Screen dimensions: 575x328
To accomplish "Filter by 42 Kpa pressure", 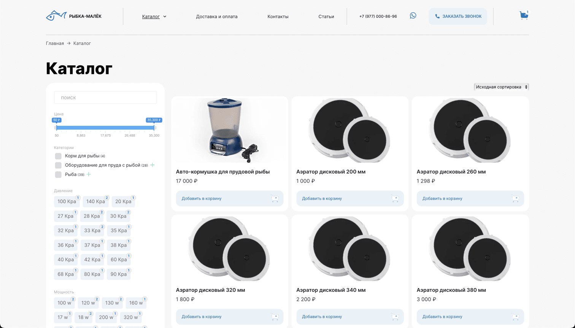I will 92,260.
